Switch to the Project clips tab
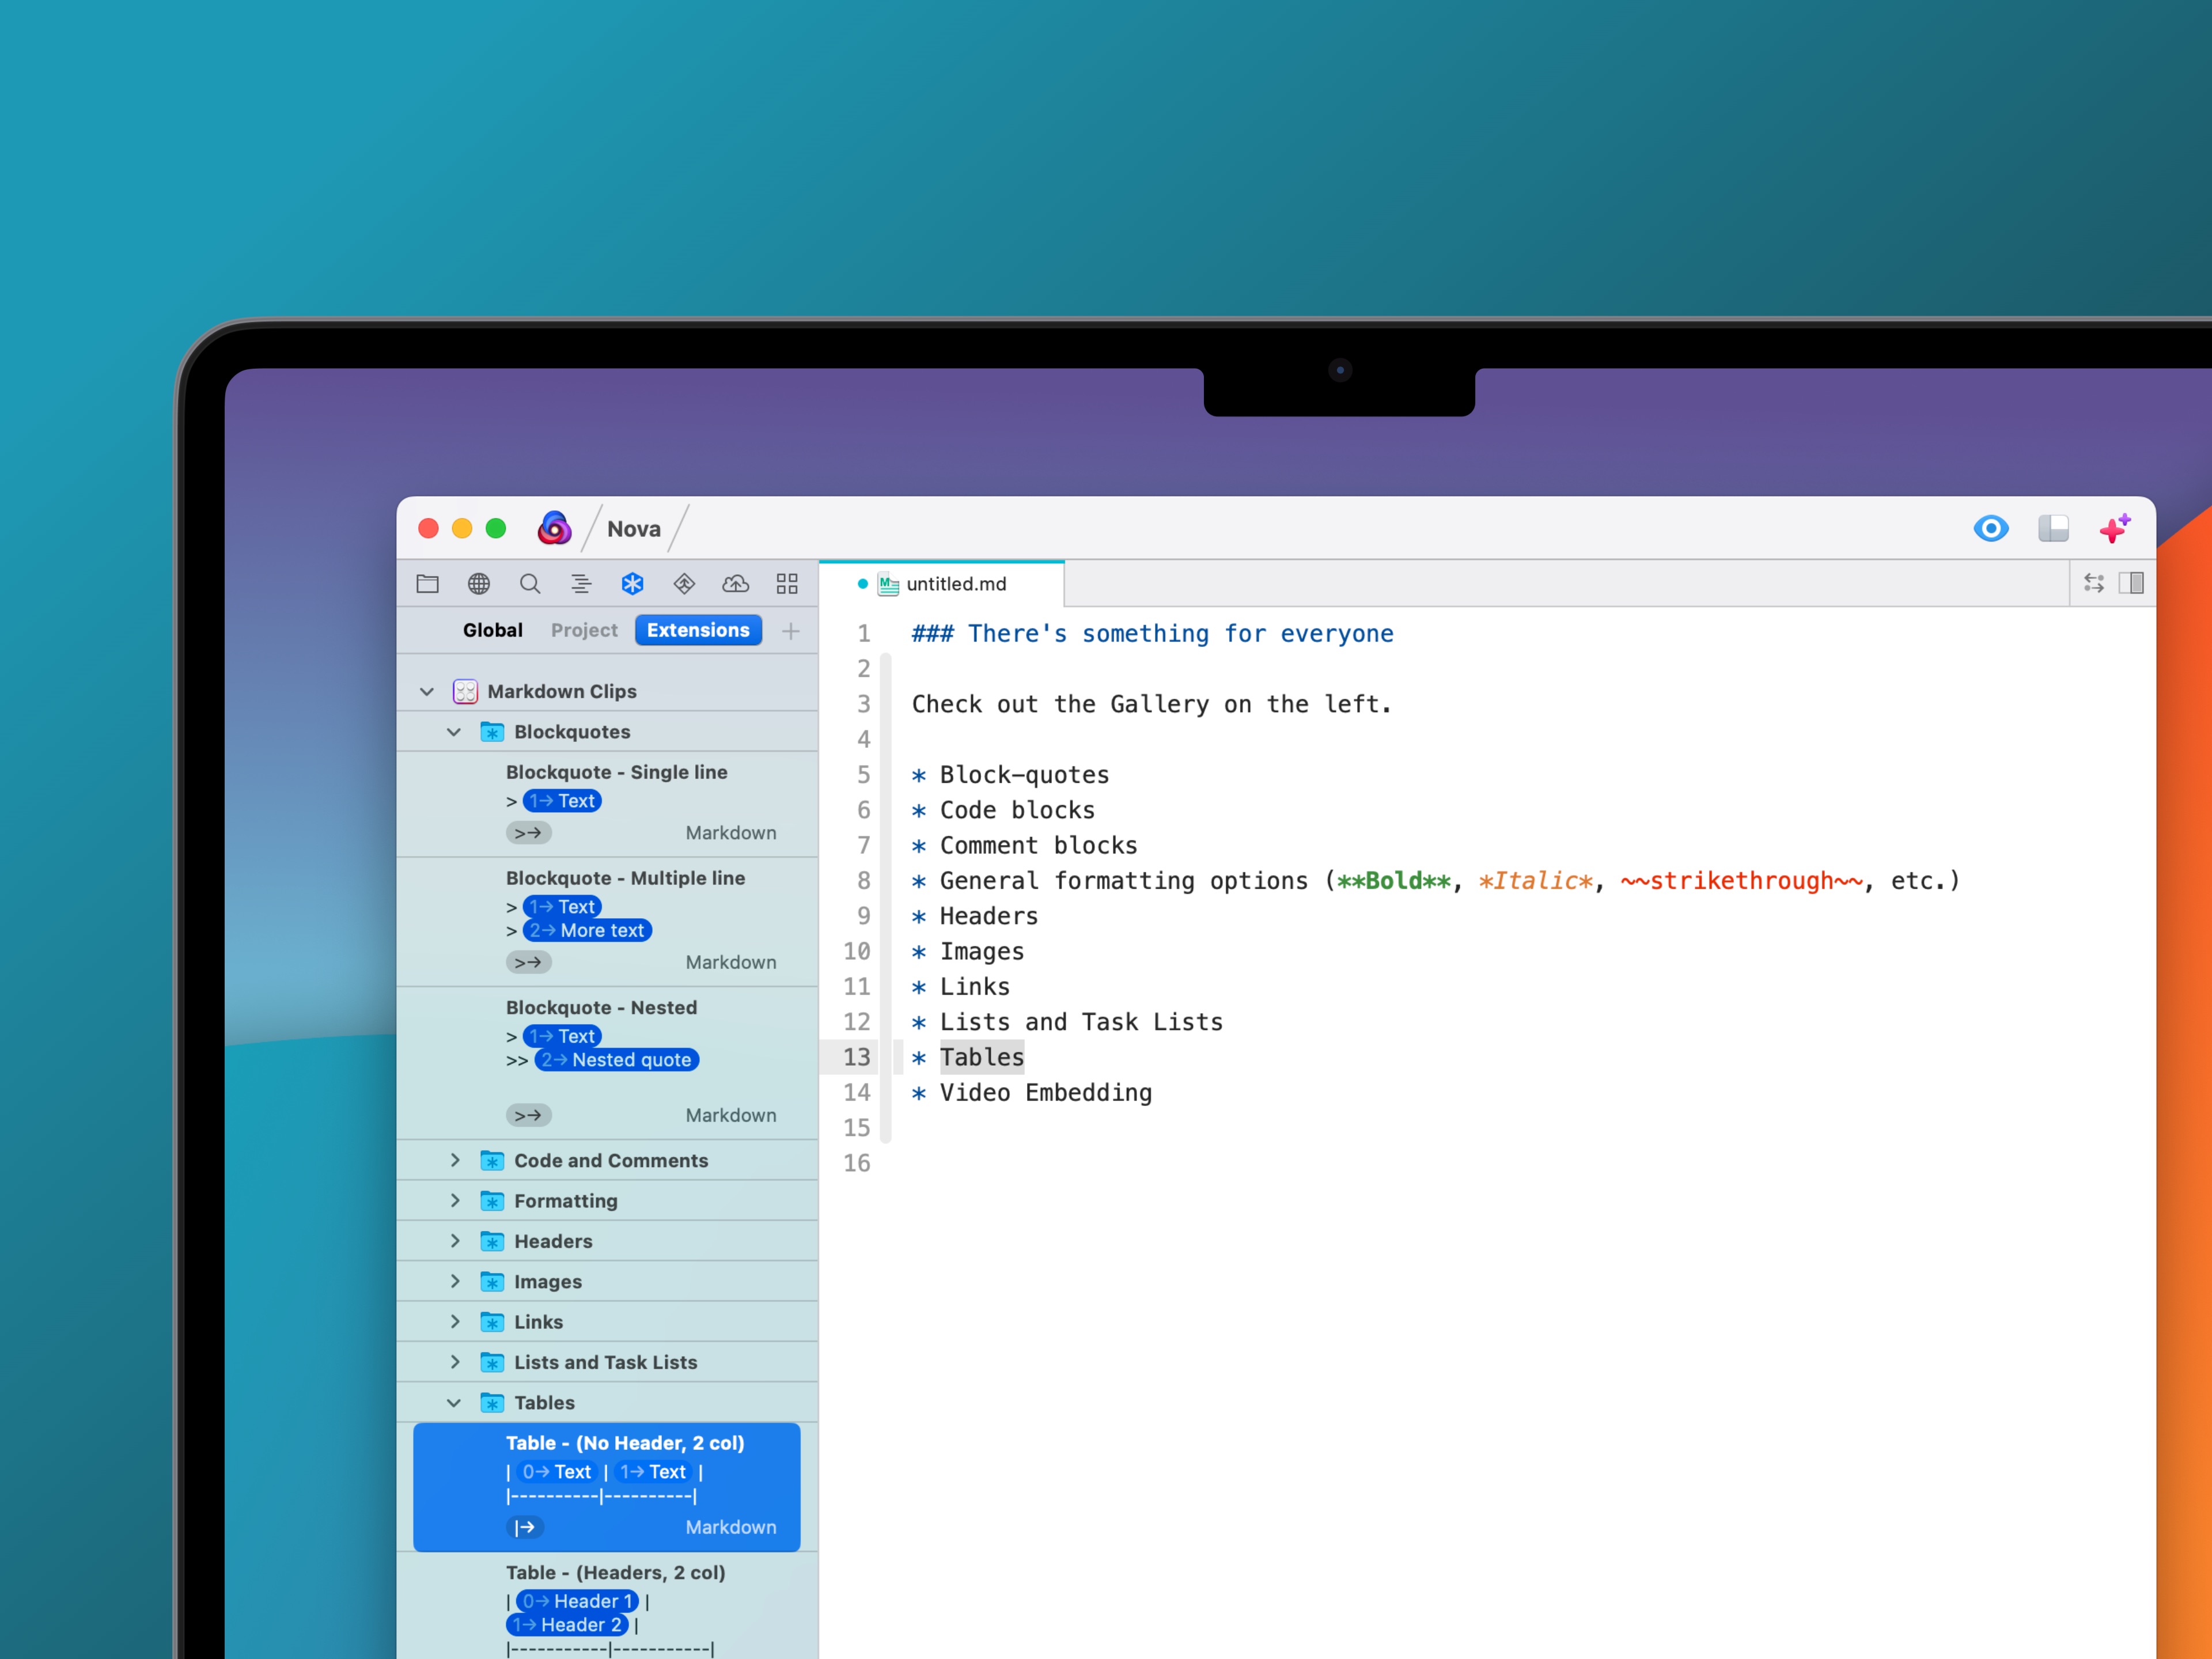2212x1659 pixels. click(x=584, y=630)
